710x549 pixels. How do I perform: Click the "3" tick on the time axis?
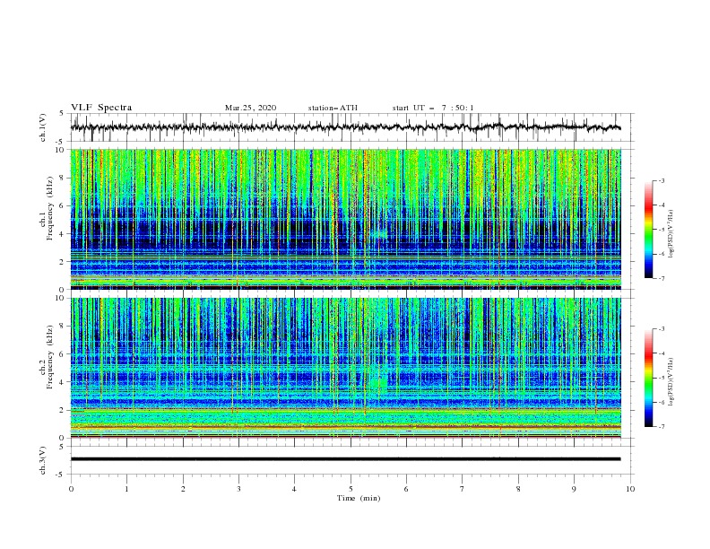pyautogui.click(x=238, y=489)
